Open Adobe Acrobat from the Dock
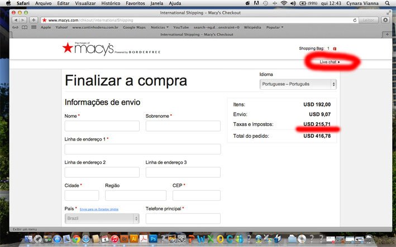 click(x=144, y=239)
